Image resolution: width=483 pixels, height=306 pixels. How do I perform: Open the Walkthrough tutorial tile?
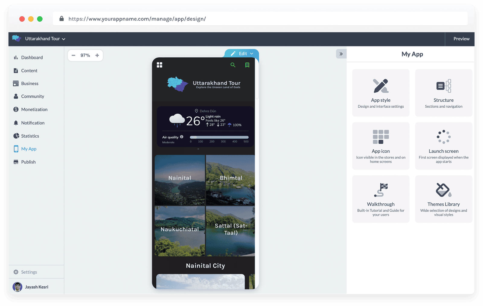coord(381,199)
